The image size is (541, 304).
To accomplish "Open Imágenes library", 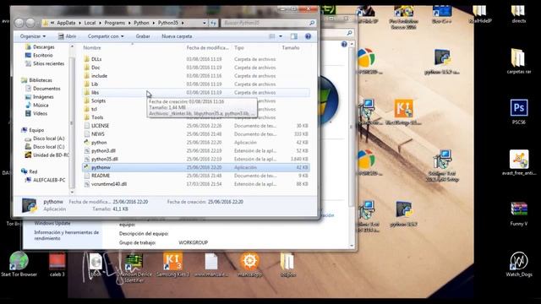I will coord(43,97).
